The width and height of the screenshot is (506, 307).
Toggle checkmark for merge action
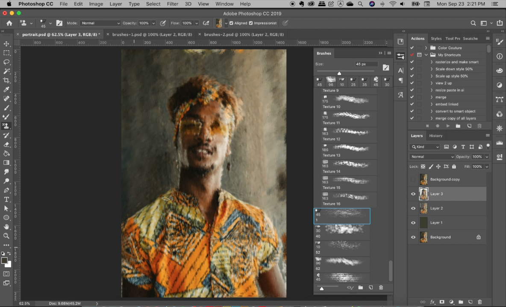(412, 97)
